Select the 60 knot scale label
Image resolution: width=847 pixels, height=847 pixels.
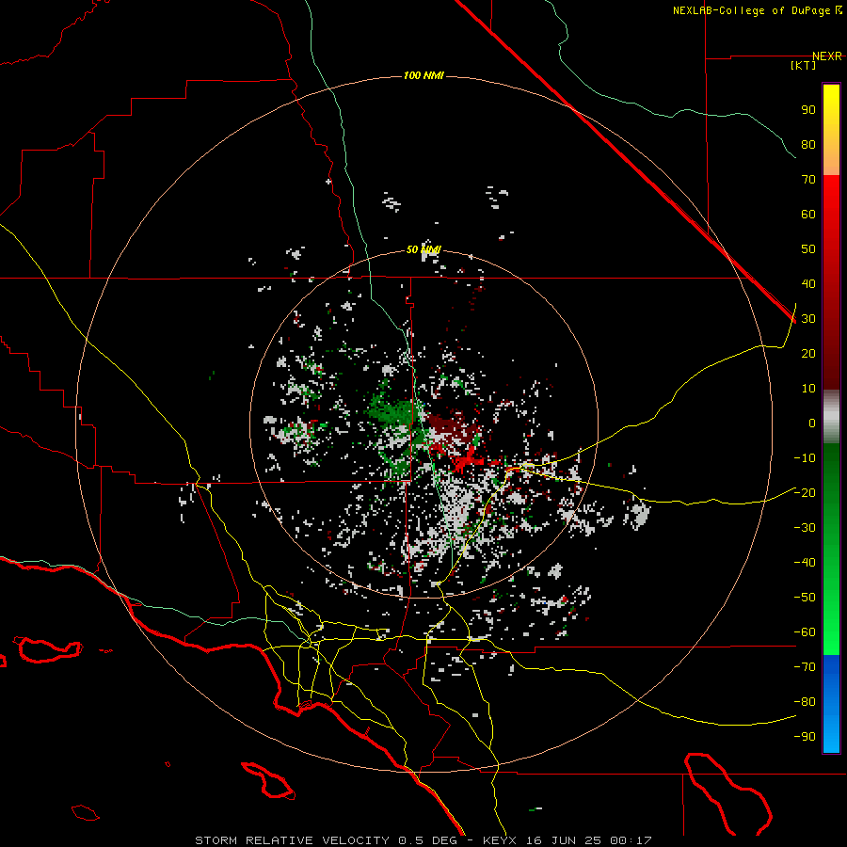point(808,215)
